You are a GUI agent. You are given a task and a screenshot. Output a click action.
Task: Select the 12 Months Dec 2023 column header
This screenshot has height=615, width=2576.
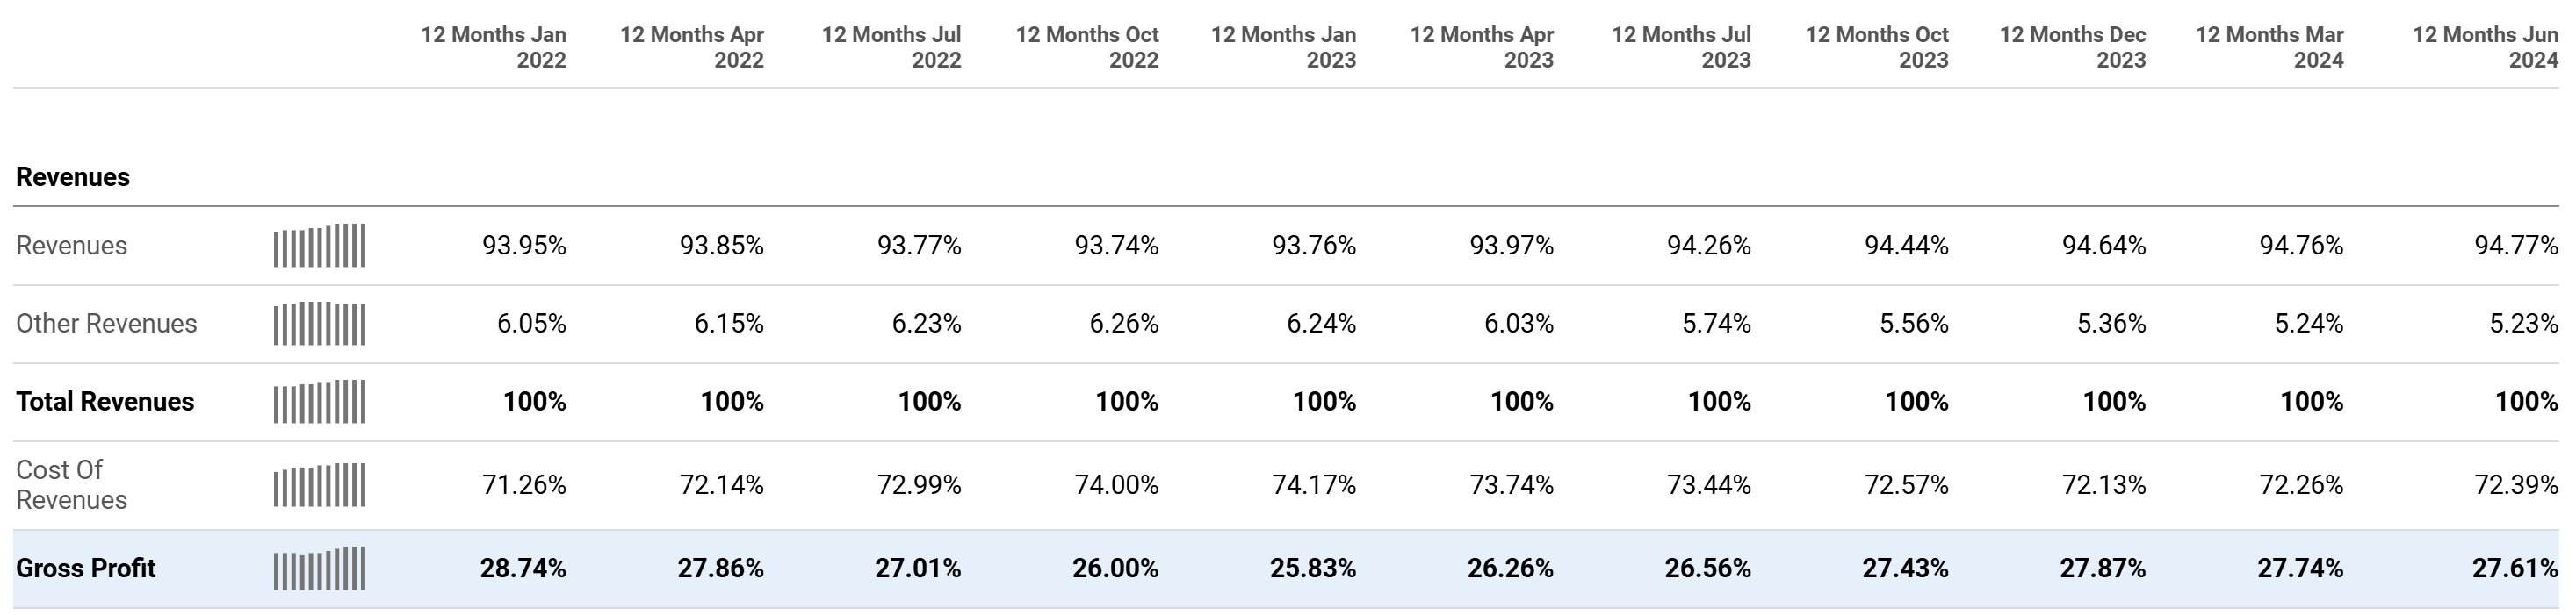(x=2073, y=46)
